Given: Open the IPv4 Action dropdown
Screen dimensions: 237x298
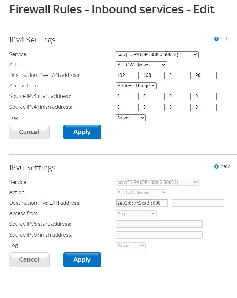Looking at the screenshot, I should coord(141,65).
